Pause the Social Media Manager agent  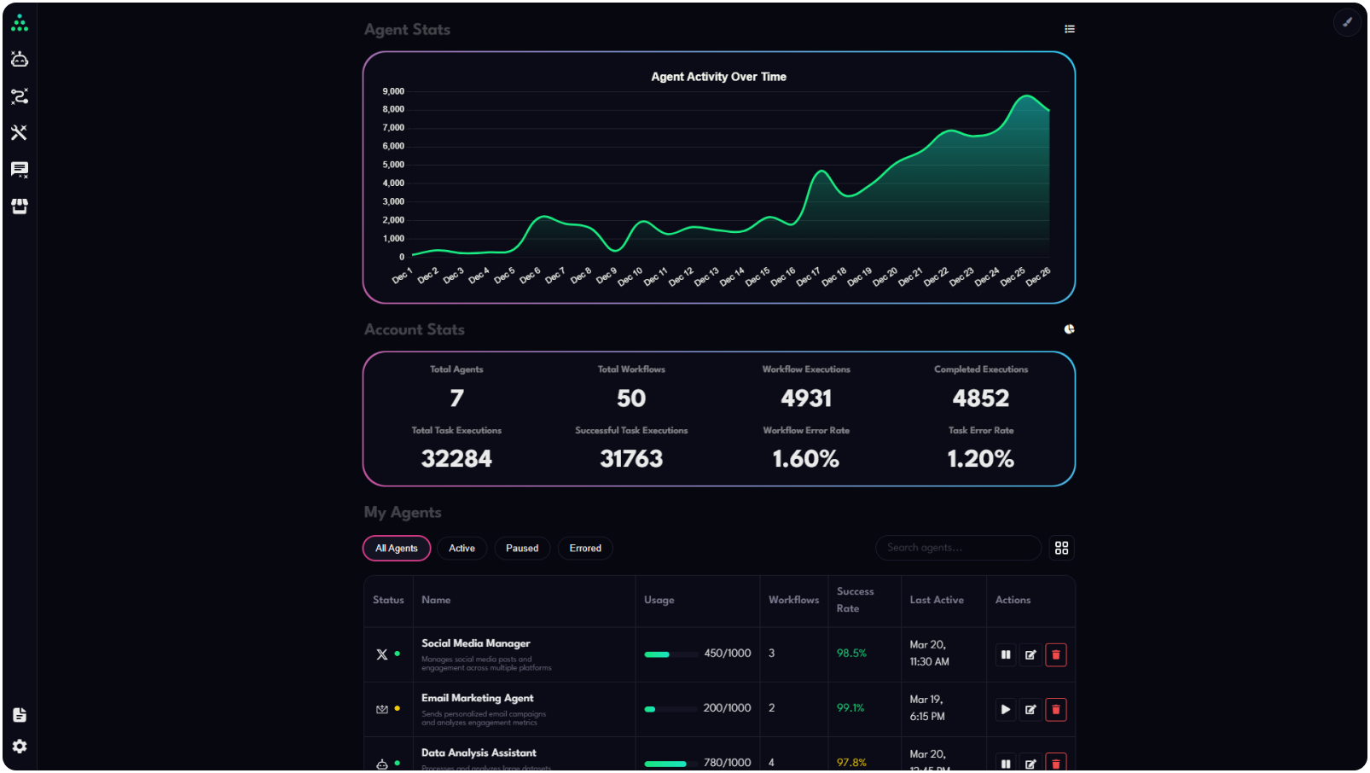coord(1007,655)
